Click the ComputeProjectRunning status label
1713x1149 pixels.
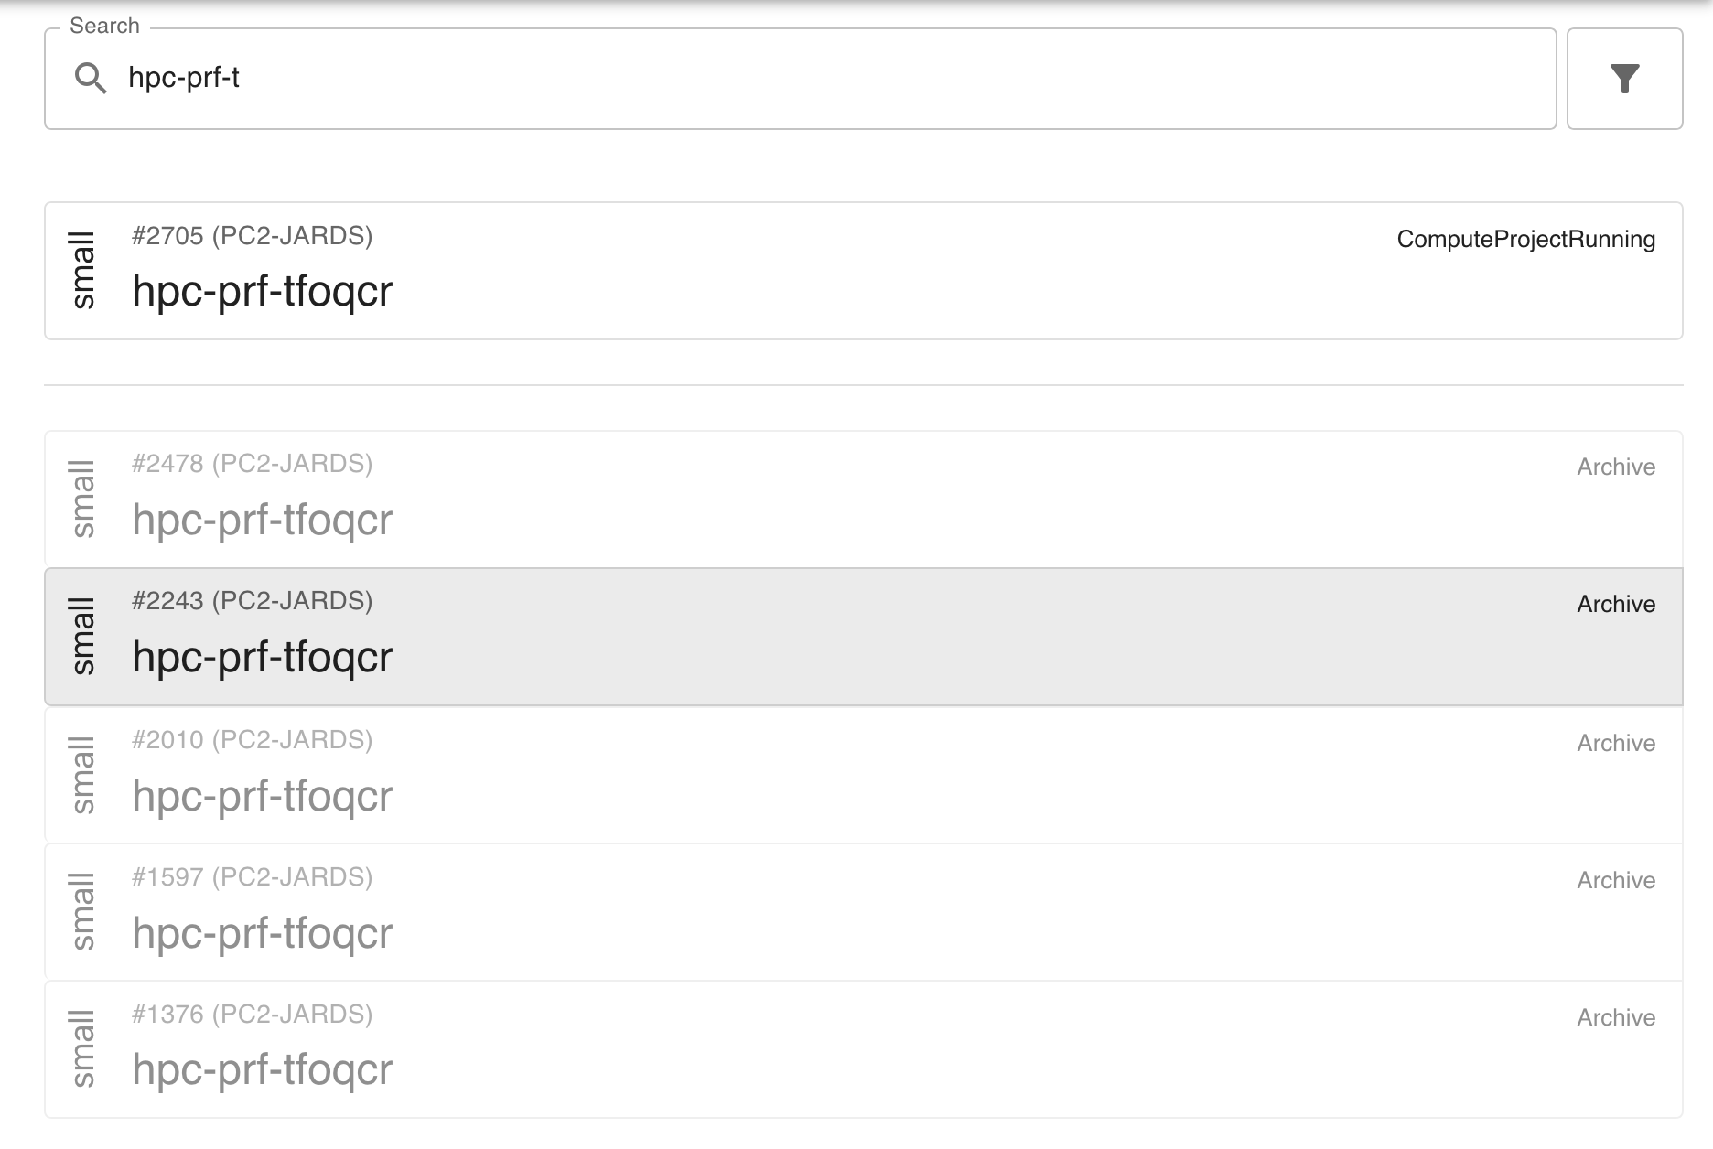[1525, 240]
